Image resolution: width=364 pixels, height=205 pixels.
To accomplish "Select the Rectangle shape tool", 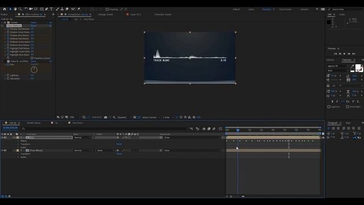I will coord(42,9).
